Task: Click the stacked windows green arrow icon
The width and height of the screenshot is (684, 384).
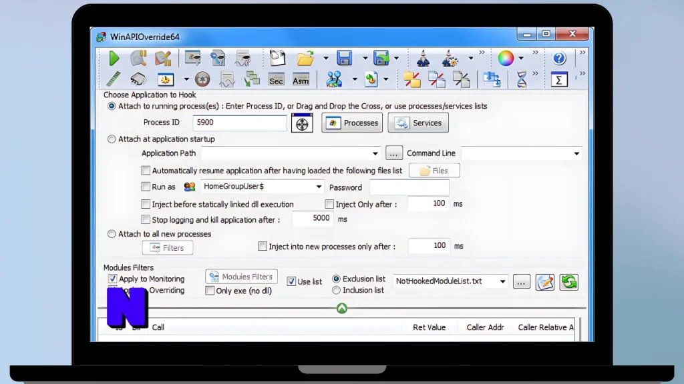Action: (252, 79)
